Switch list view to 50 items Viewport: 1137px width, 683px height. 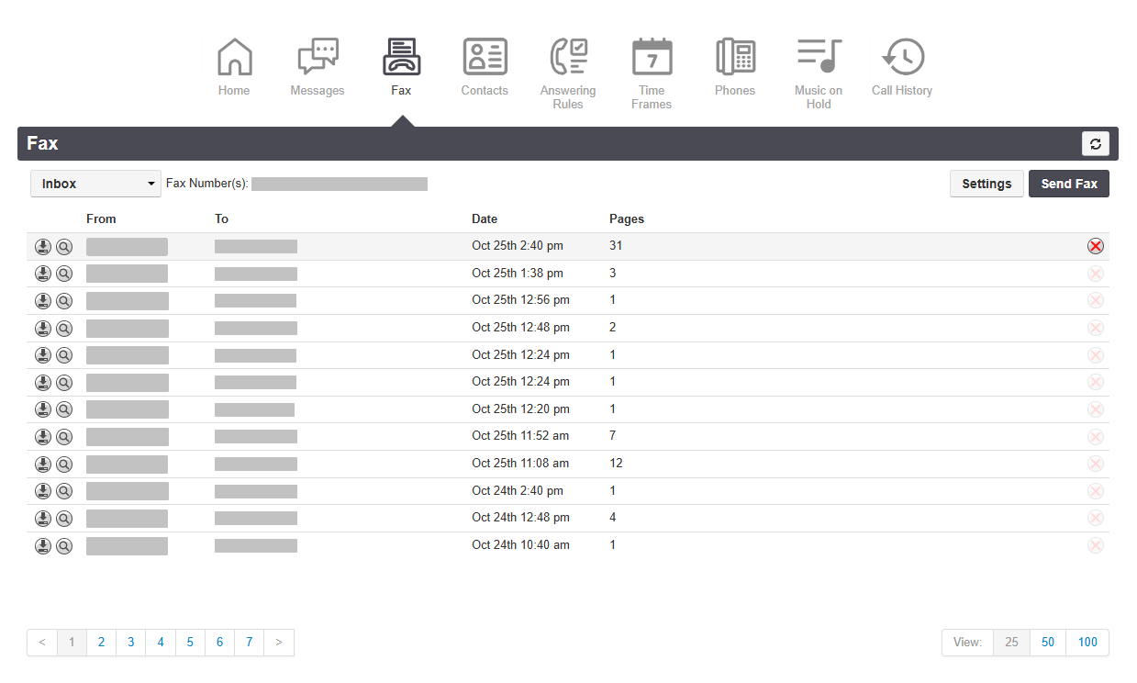coord(1047,642)
